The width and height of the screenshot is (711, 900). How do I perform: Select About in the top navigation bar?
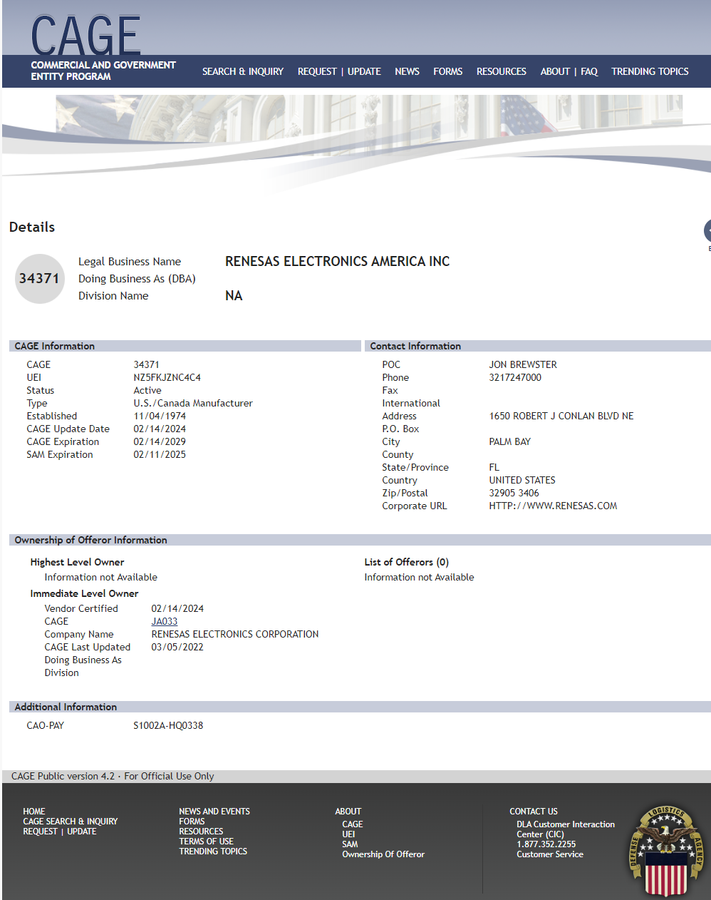(x=554, y=71)
